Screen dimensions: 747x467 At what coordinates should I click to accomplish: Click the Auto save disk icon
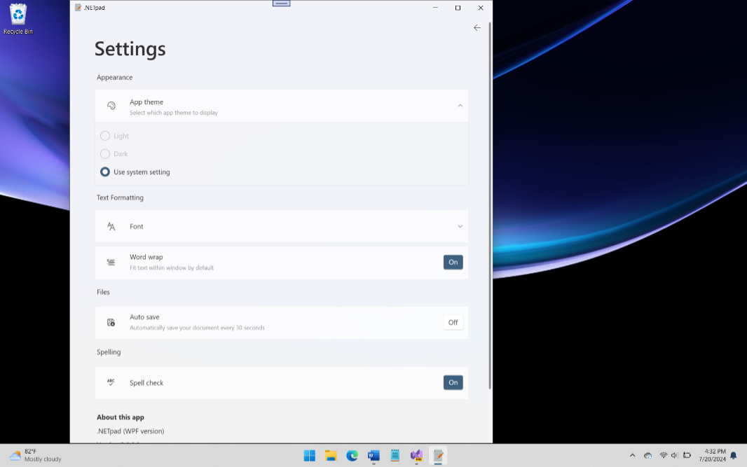tap(111, 322)
